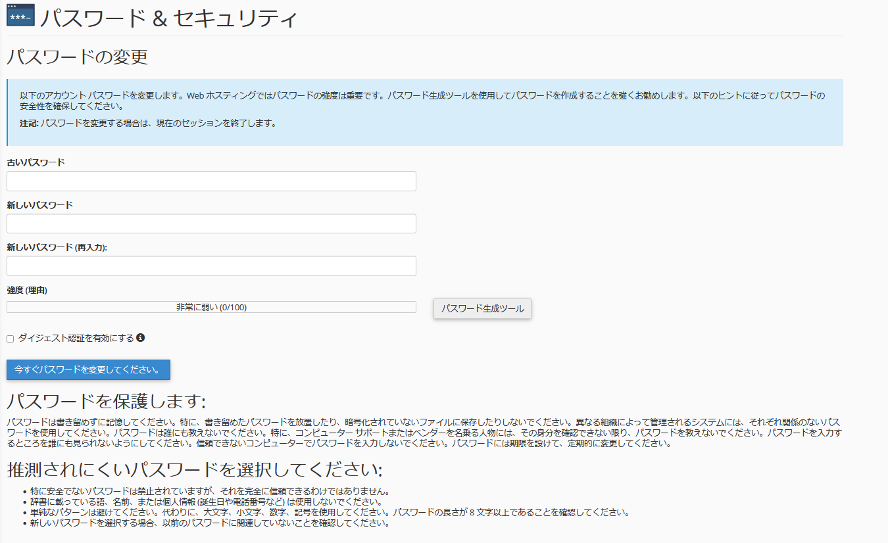
Task: Click the 古いパスワード field label
Action: point(36,162)
